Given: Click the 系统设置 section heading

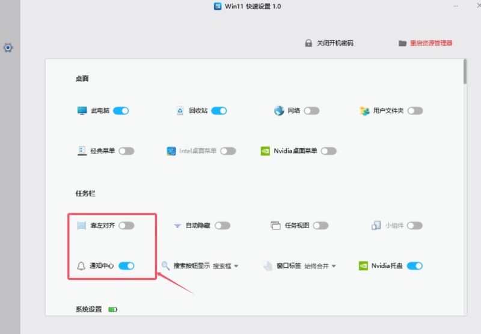Looking at the screenshot, I should [88, 309].
